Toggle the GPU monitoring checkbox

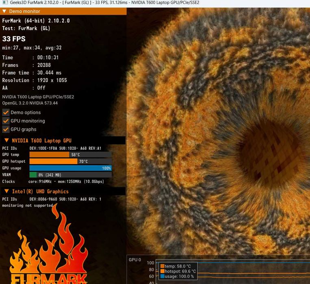[x=6, y=121]
